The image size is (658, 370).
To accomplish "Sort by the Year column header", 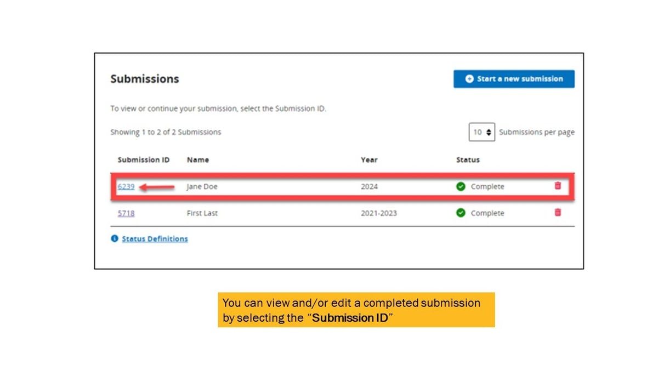I will point(369,160).
